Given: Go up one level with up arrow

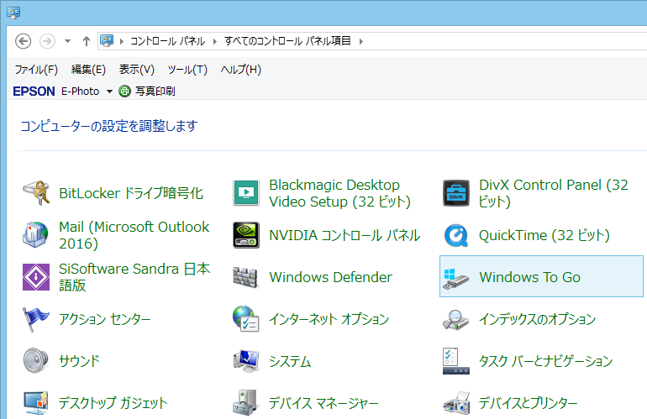Looking at the screenshot, I should click(x=87, y=41).
